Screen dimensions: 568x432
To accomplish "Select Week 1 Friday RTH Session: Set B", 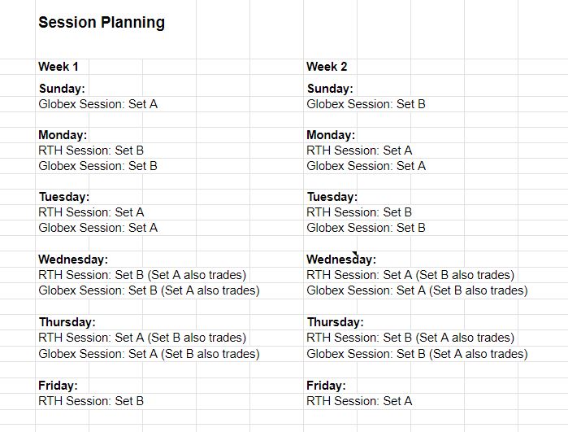I will coord(91,401).
